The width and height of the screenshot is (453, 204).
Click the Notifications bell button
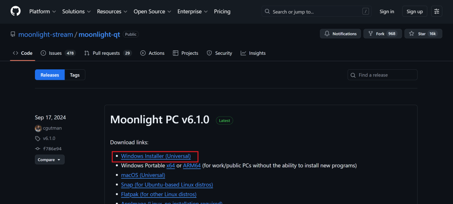pyautogui.click(x=340, y=34)
